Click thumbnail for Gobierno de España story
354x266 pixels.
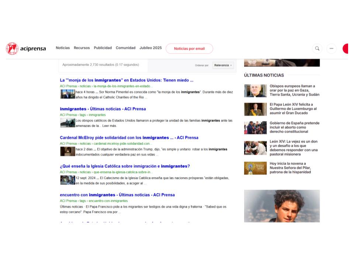pos(255,127)
